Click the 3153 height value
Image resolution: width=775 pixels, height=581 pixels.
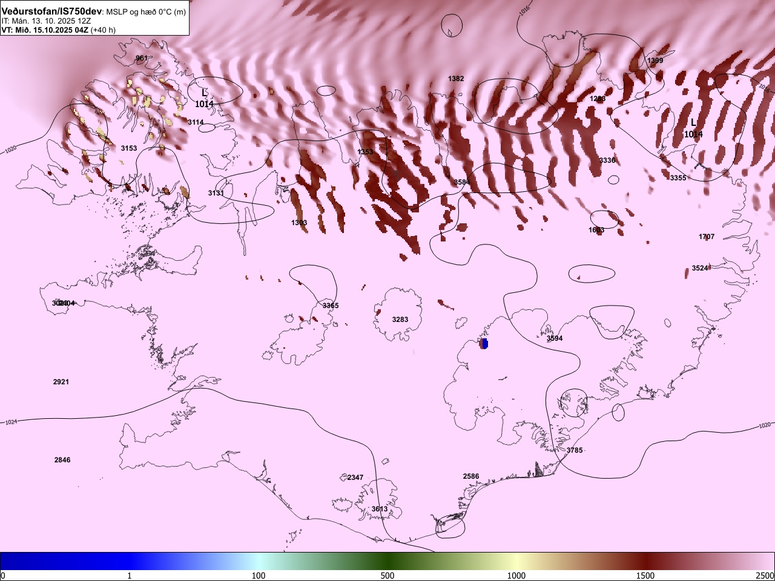pyautogui.click(x=129, y=148)
